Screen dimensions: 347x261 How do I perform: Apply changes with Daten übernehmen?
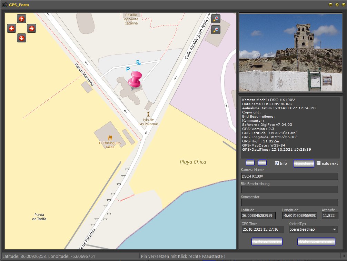point(316,242)
